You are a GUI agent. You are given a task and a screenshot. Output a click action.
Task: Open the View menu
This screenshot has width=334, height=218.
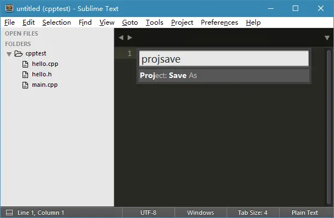tap(107, 23)
